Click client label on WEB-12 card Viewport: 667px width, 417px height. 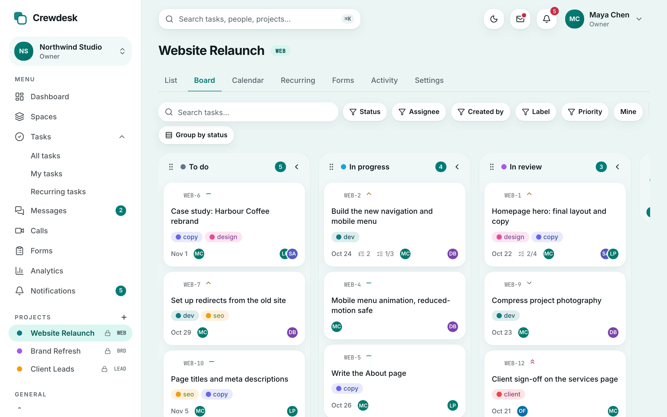(508, 394)
